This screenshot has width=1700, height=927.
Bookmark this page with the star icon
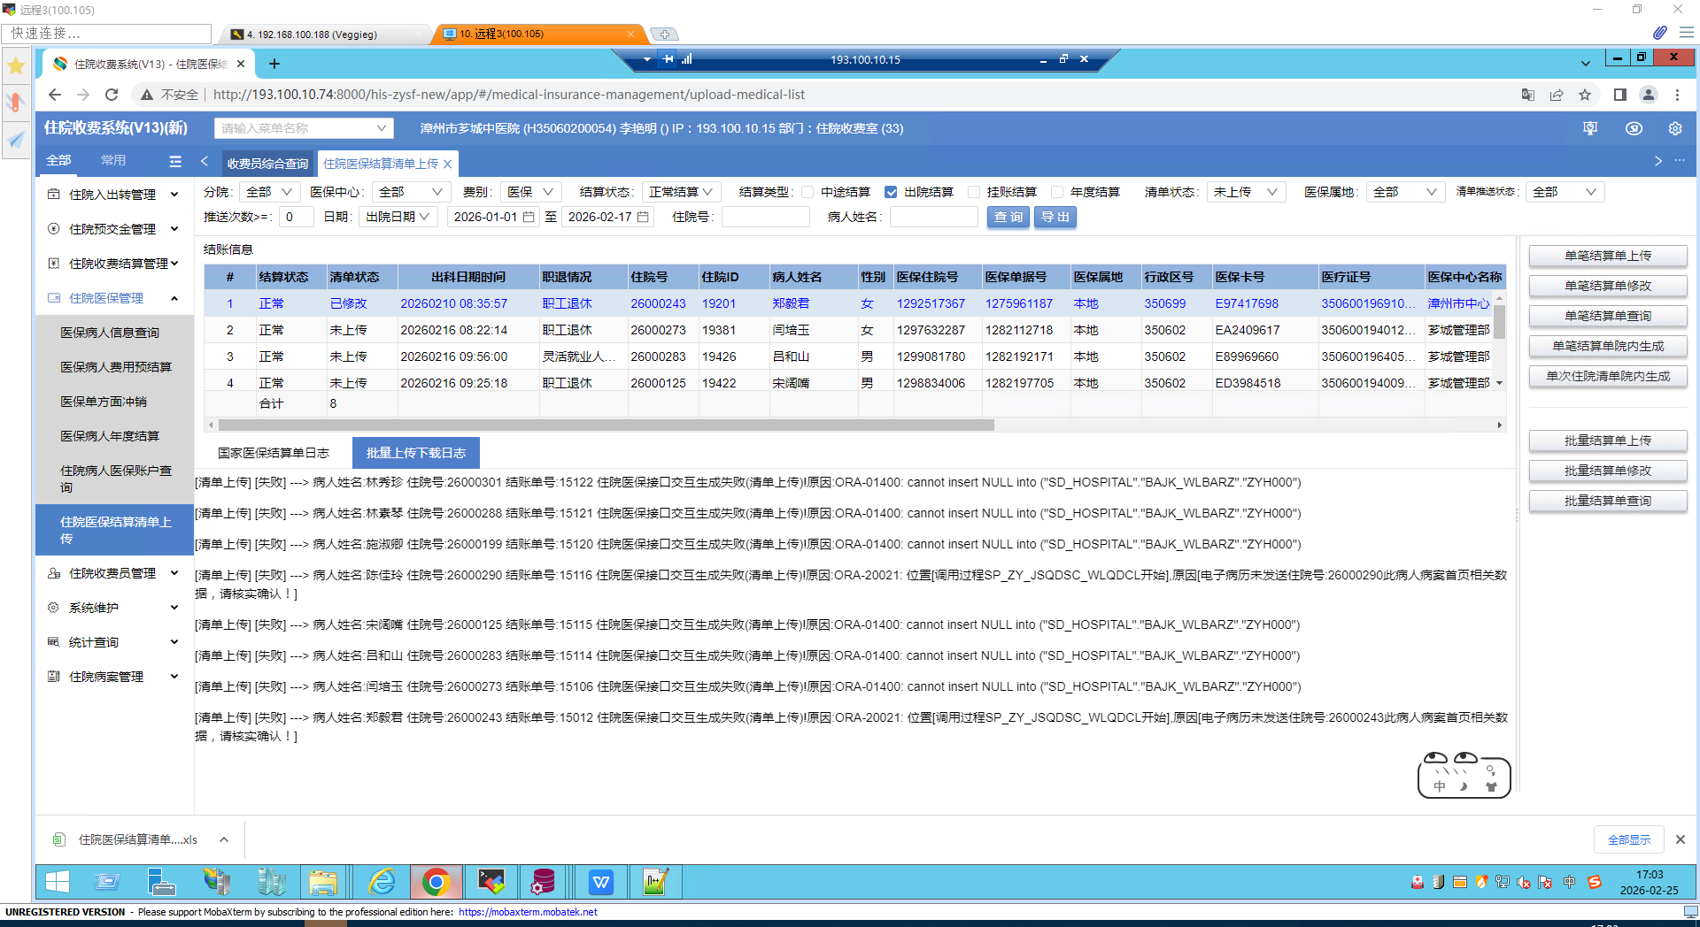(x=1585, y=95)
